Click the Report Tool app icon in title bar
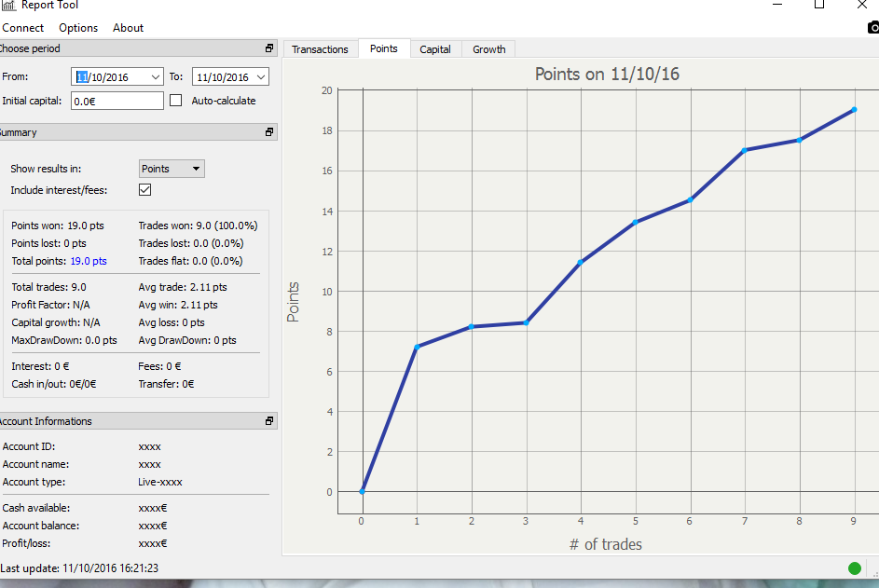 (7, 5)
